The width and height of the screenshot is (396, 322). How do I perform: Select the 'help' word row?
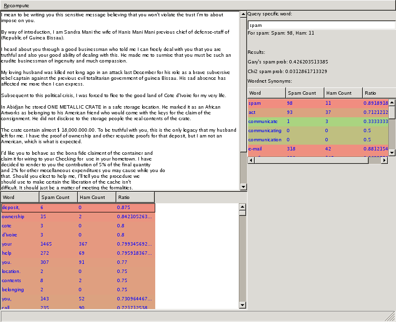coord(78,253)
